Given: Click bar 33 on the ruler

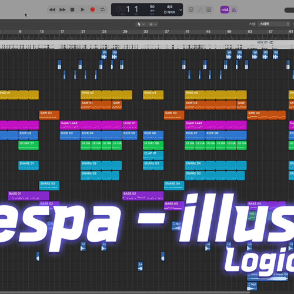Looking at the screenshot, I should click(x=146, y=31).
